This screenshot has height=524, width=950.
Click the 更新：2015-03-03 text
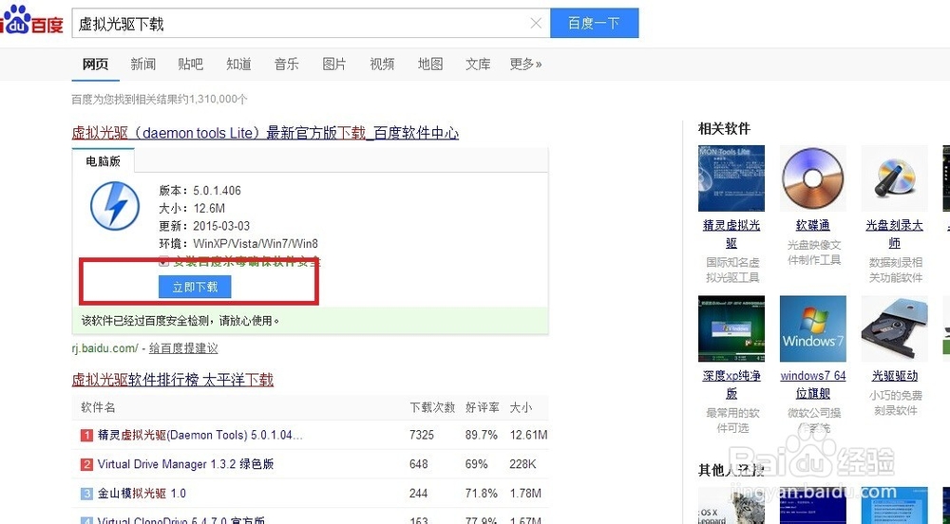coord(204,226)
